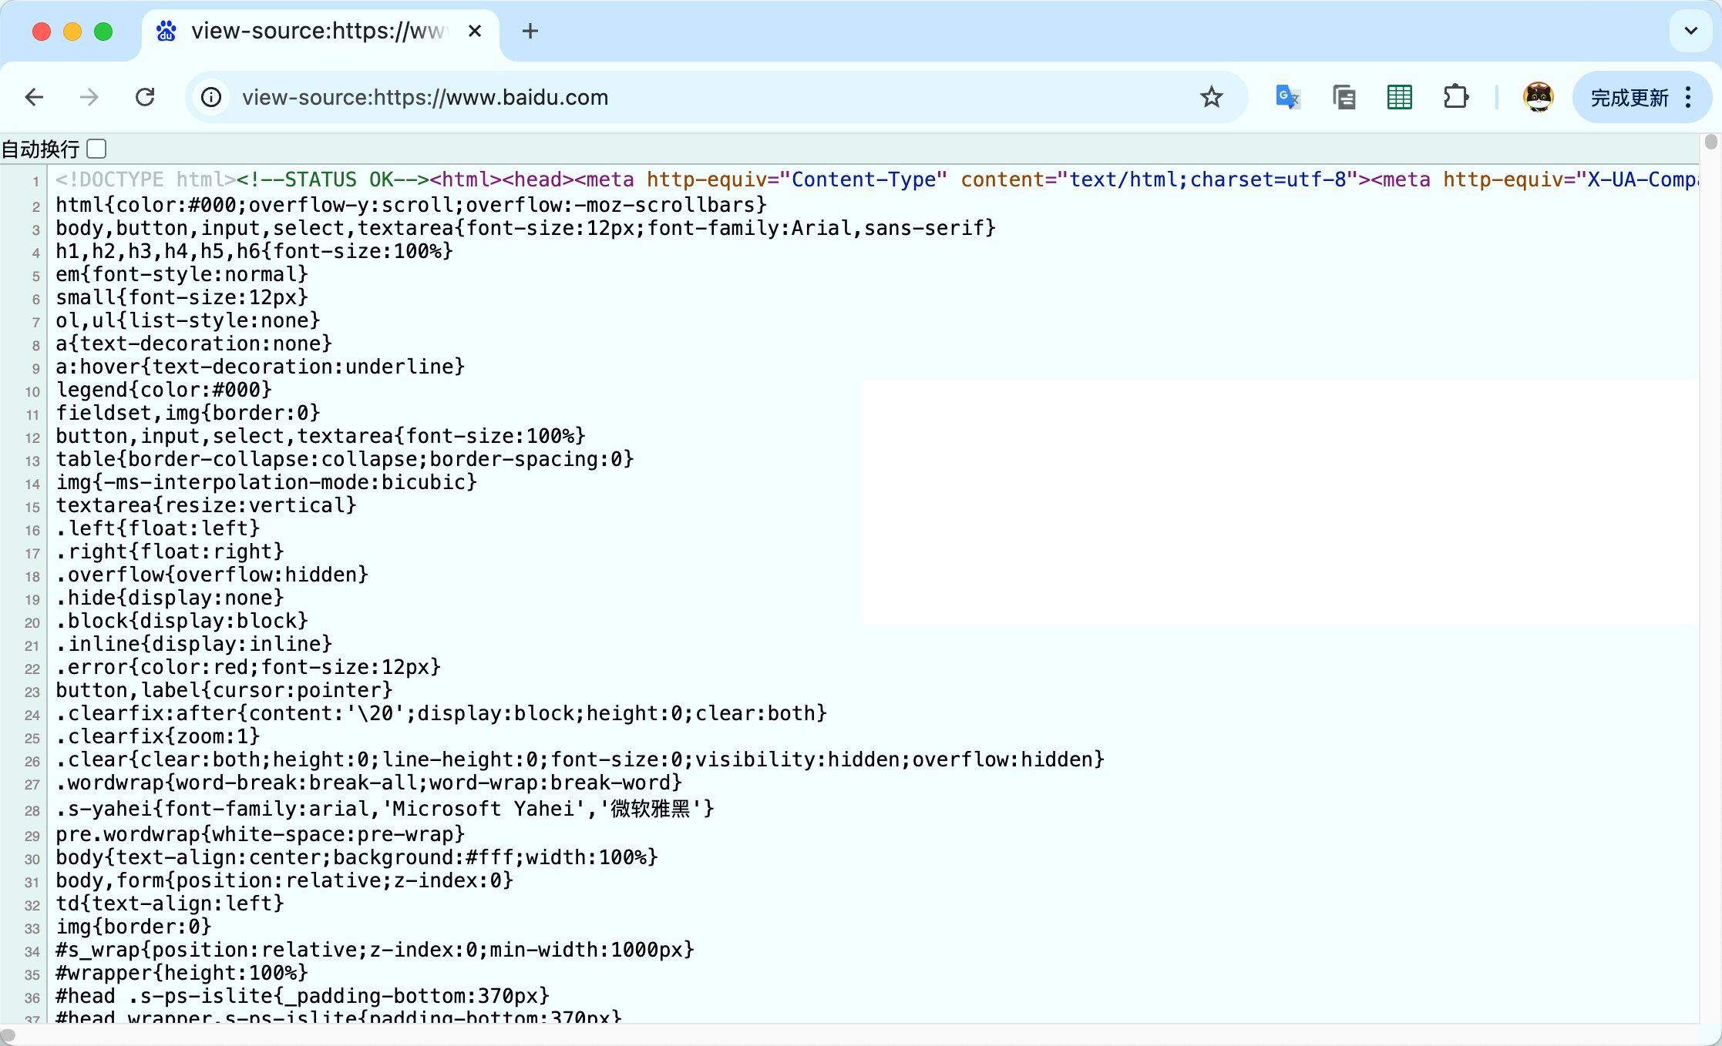Viewport: 1722px width, 1046px height.
Task: Click the overlapping-windows extension icon
Action: click(1344, 97)
